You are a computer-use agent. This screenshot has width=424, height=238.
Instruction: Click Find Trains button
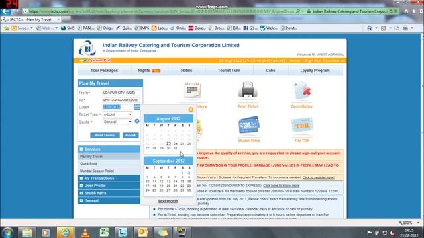tap(105, 135)
